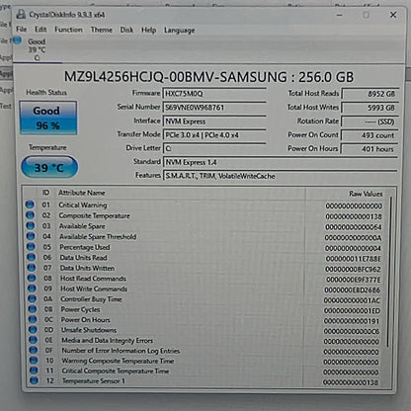The width and height of the screenshot is (411, 411).
Task: Click the Attribute Name column header
Action: [82, 193]
